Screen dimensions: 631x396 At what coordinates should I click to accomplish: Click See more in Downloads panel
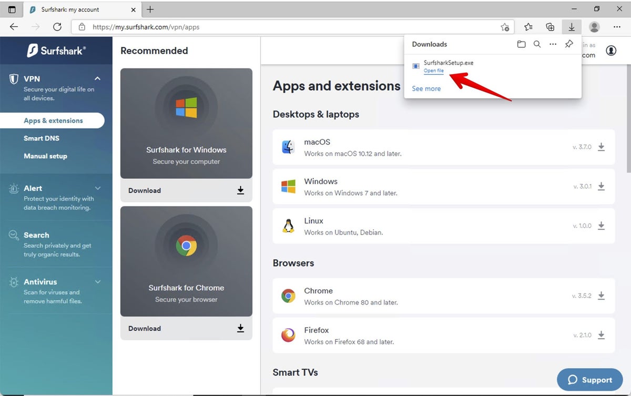click(426, 88)
